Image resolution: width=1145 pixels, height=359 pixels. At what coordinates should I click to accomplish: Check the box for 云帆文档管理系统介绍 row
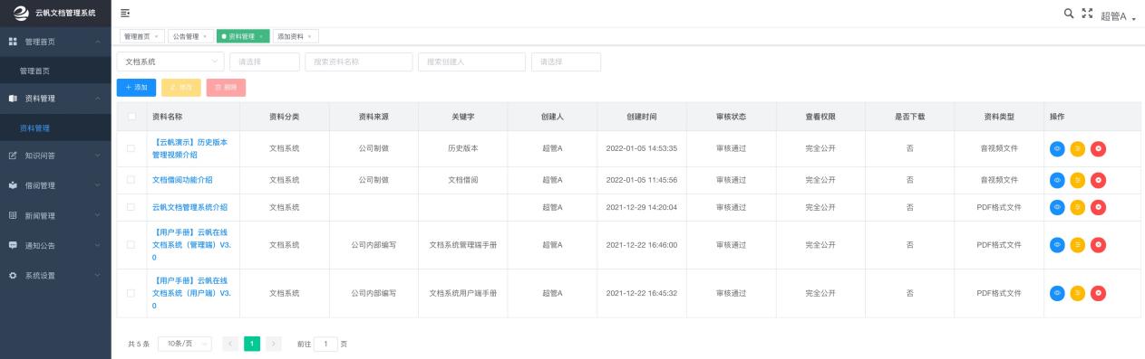[131, 207]
